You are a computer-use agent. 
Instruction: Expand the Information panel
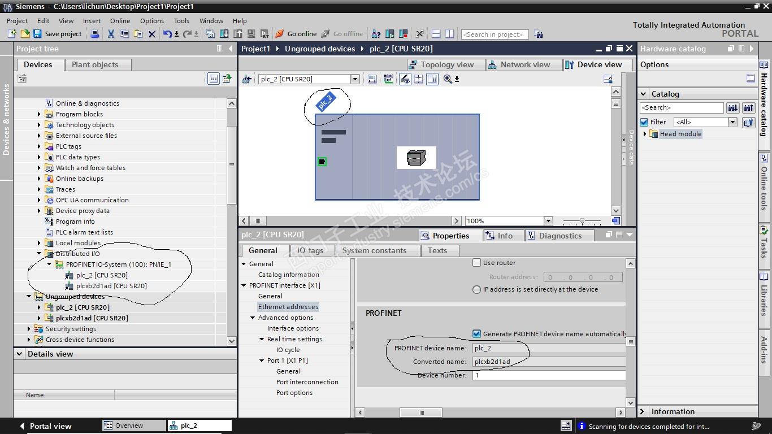click(x=643, y=411)
